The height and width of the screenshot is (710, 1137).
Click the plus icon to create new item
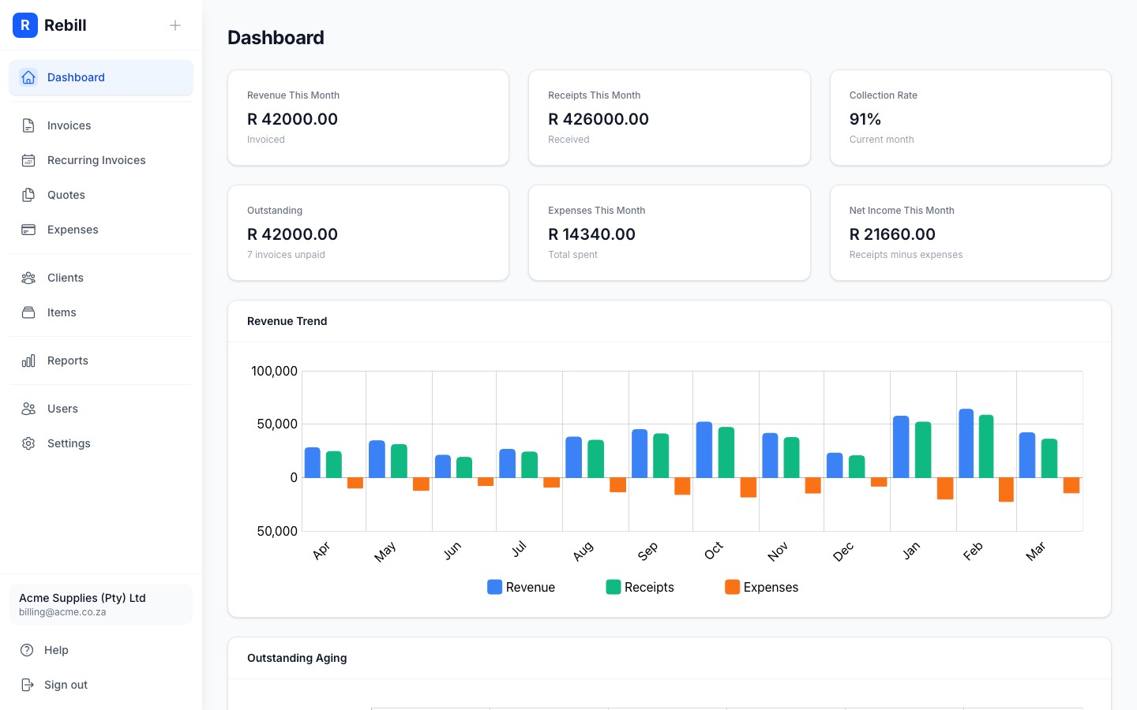[175, 25]
